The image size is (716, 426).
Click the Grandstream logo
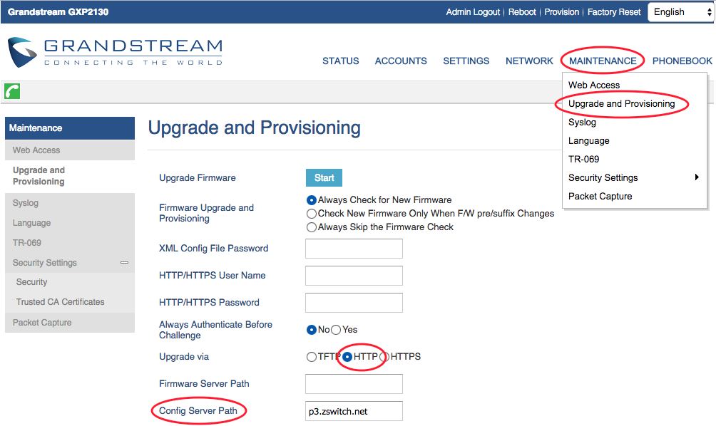pos(115,53)
